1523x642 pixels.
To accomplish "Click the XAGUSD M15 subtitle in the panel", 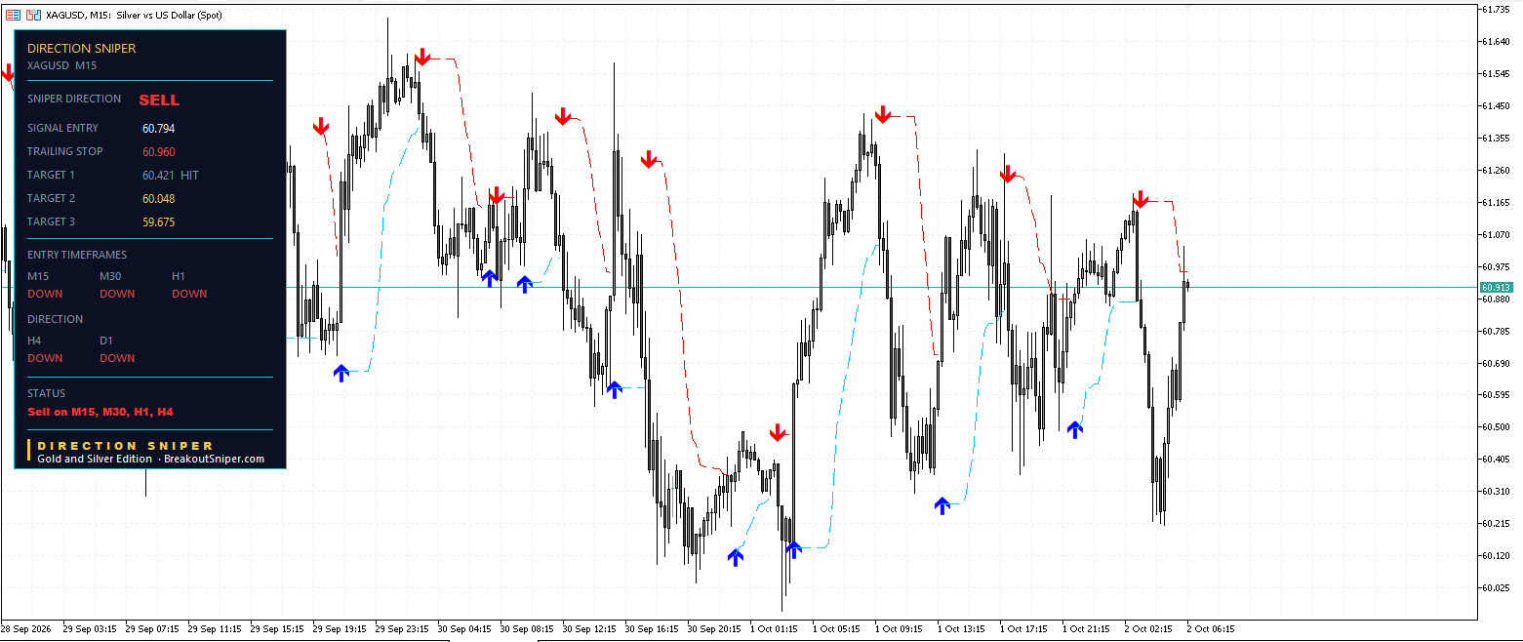I will coord(61,65).
